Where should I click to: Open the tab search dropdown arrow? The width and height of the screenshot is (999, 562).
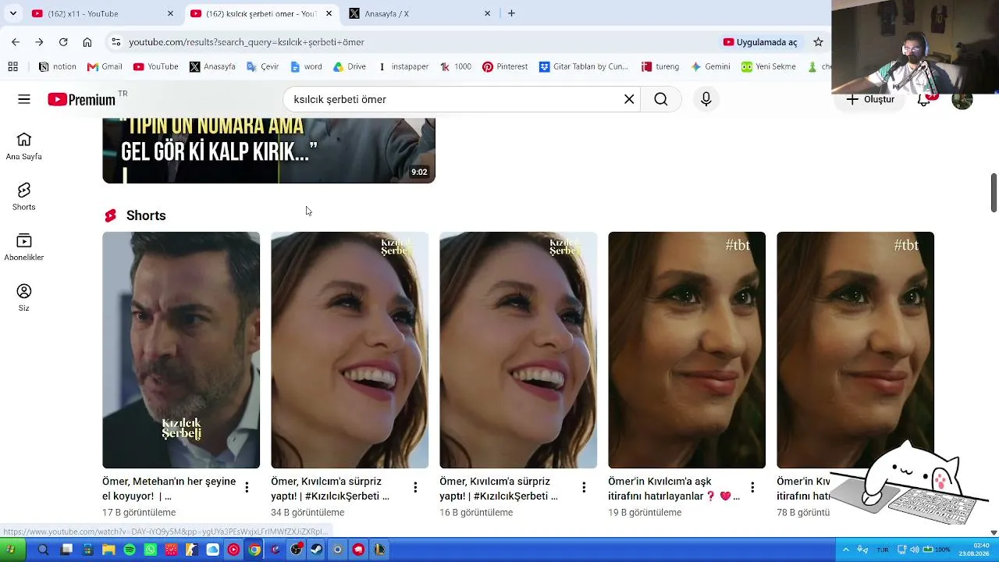coord(12,13)
